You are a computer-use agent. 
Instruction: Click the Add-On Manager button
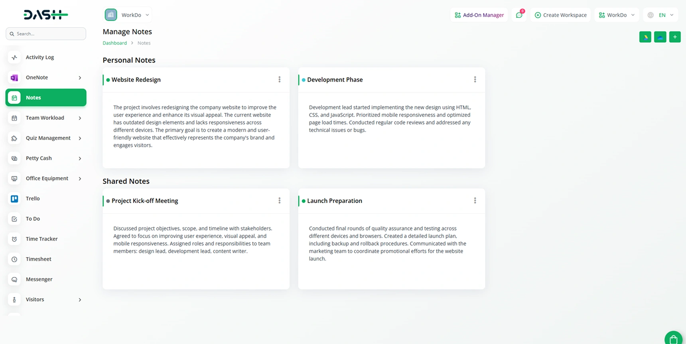[479, 15]
